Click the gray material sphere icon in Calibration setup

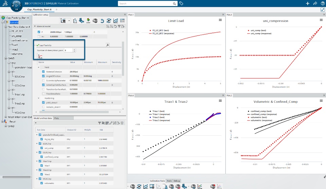pos(95,21)
